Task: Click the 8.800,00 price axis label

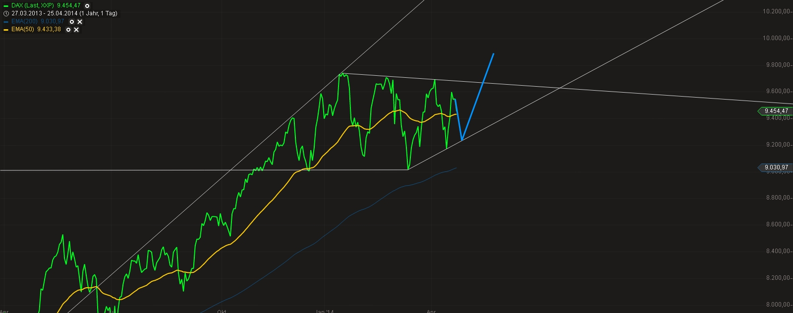Action: pyautogui.click(x=777, y=198)
